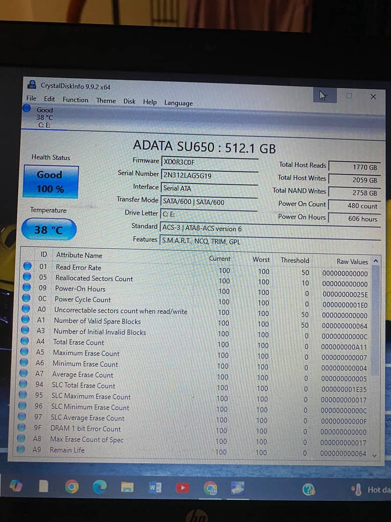Click the status dot for Minimum Erase Count row
Image resolution: width=391 pixels, height=522 pixels.
[x=24, y=362]
